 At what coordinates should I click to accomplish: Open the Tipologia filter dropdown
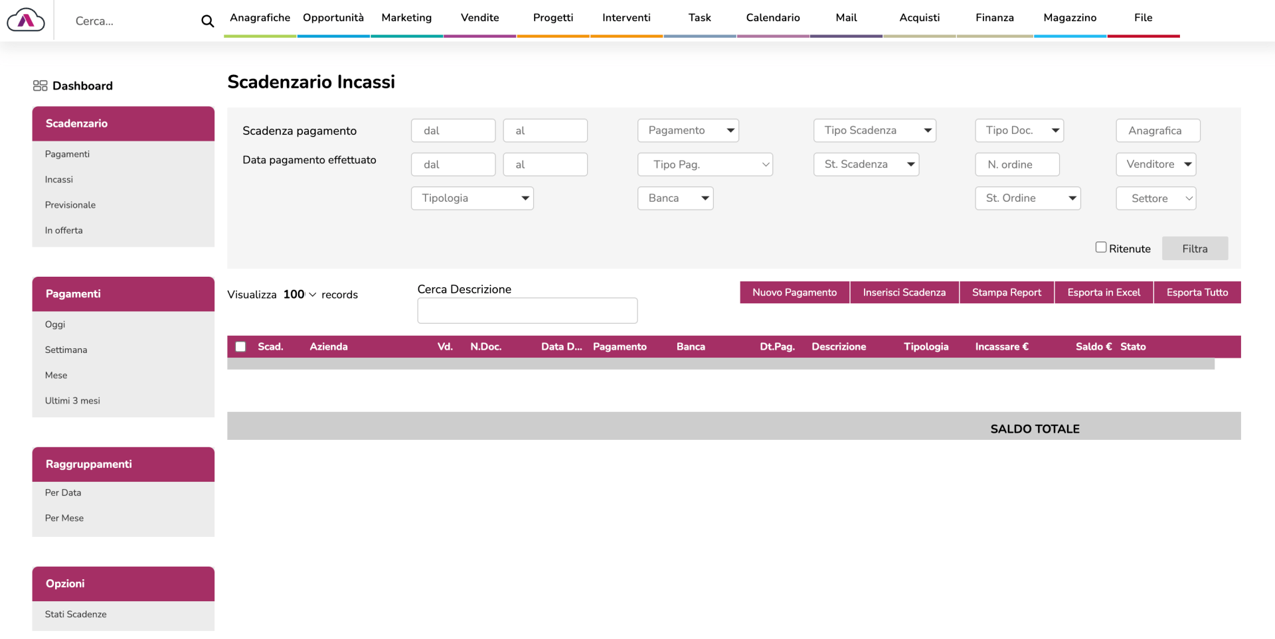coord(472,198)
